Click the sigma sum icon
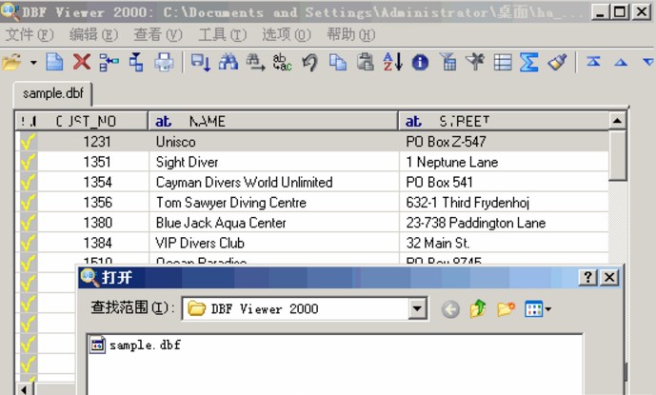This screenshot has height=395, width=656. pos(529,63)
